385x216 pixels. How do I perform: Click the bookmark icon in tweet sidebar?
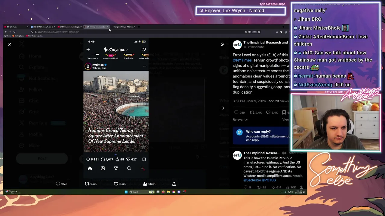click(284, 112)
